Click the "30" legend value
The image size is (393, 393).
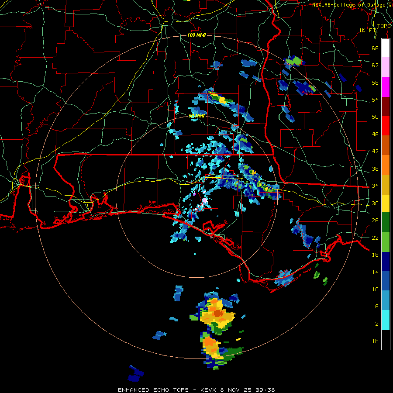point(375,203)
